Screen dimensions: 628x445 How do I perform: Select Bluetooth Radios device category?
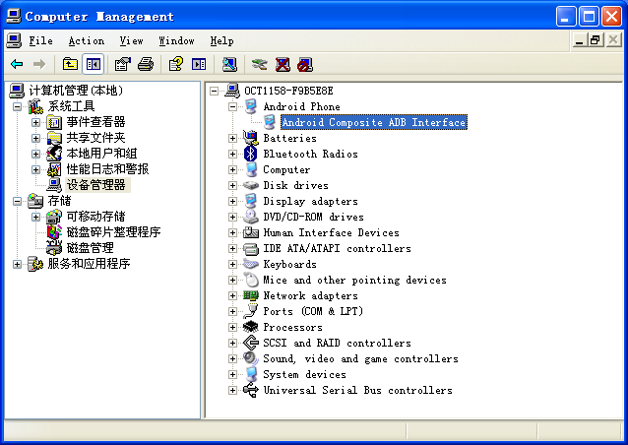coord(310,154)
